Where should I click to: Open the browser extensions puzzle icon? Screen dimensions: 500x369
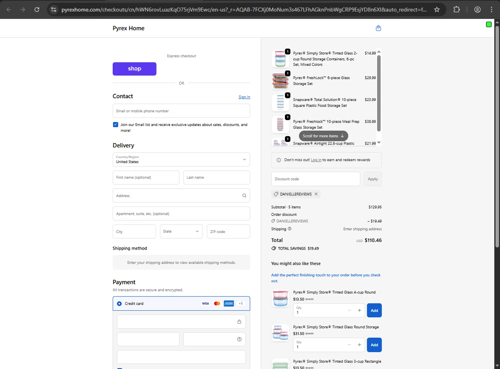(457, 10)
